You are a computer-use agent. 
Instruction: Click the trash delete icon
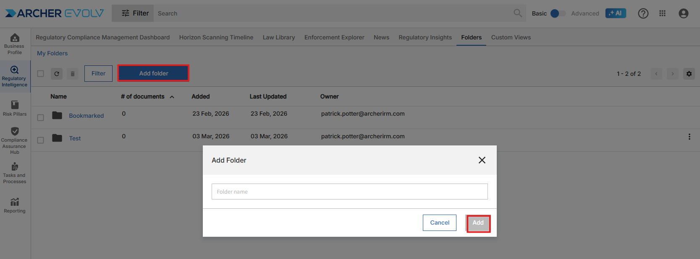pyautogui.click(x=73, y=74)
